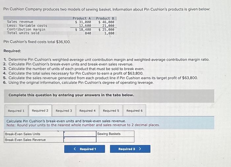This screenshot has height=167, width=231.
Task: Go to the Required 5 tab
Action: point(111,111)
